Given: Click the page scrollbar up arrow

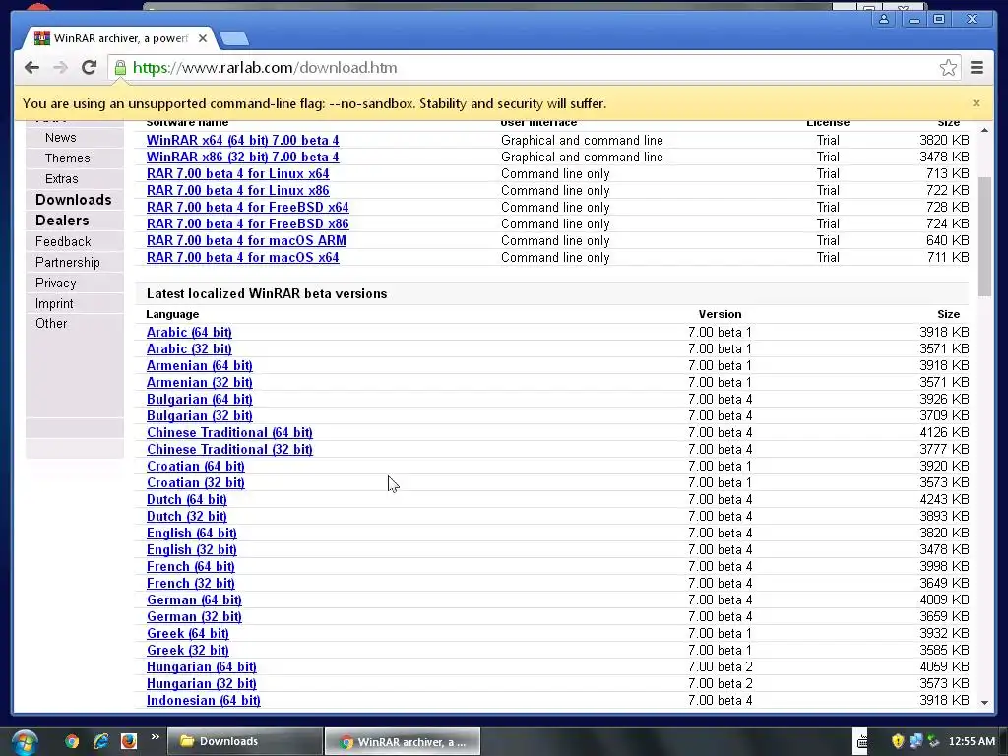Looking at the screenshot, I should (984, 131).
